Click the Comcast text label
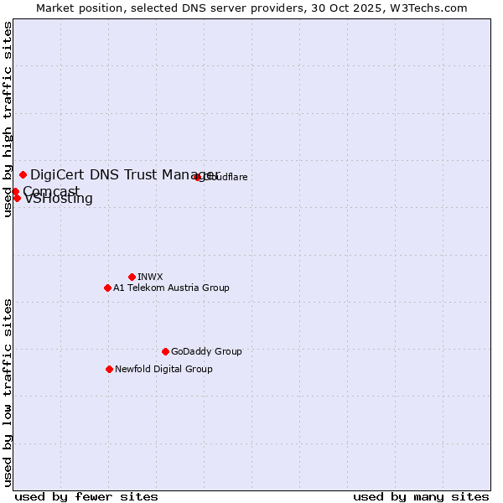 pos(51,191)
